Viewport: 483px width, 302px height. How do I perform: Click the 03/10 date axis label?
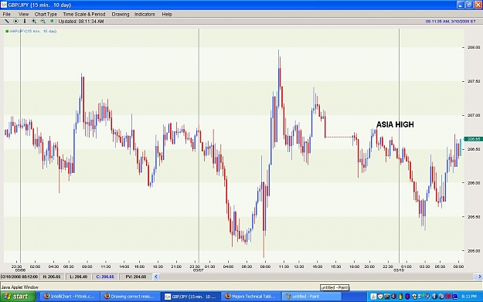[x=399, y=270]
